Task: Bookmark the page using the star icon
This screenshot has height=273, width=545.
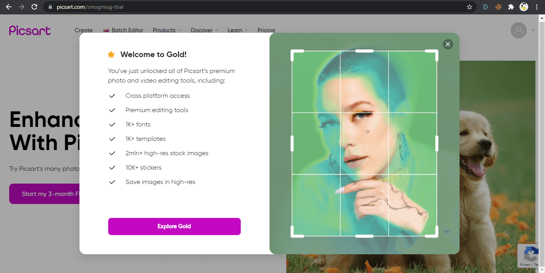Action: point(470,7)
